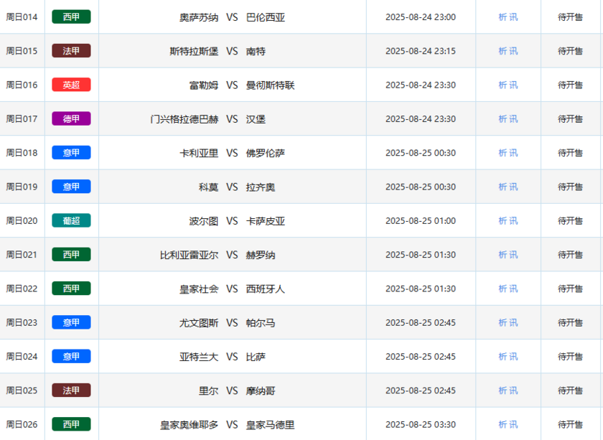Click 待开售 for 门兴格拉德巴赫 VS 汉堡

point(571,119)
